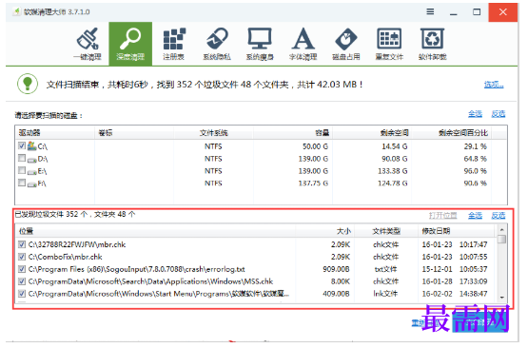
Task: Click the file list scrollbar up arrow
Action: pyautogui.click(x=501, y=229)
